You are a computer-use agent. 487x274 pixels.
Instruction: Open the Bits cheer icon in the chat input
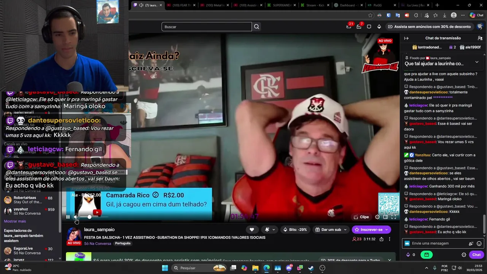tap(471, 244)
